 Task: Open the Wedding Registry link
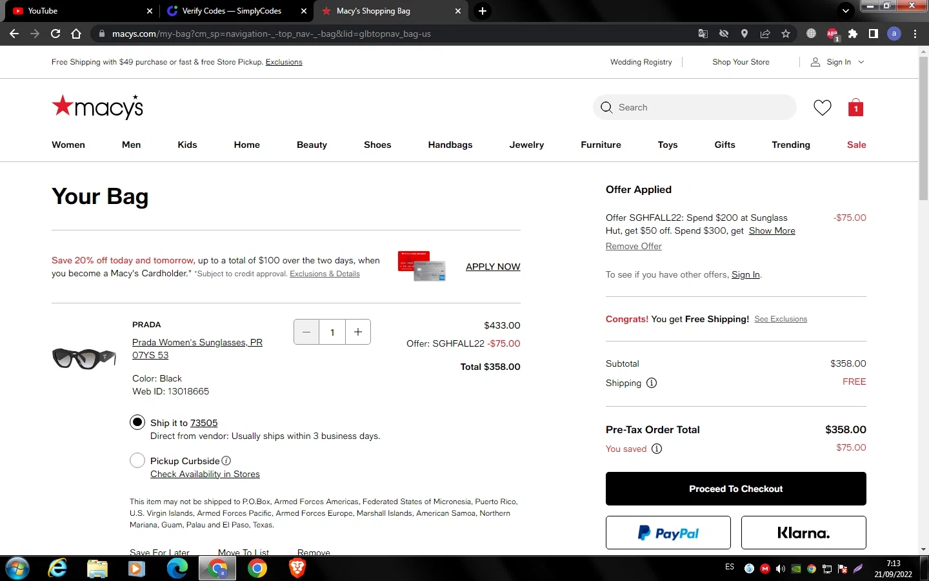click(641, 62)
